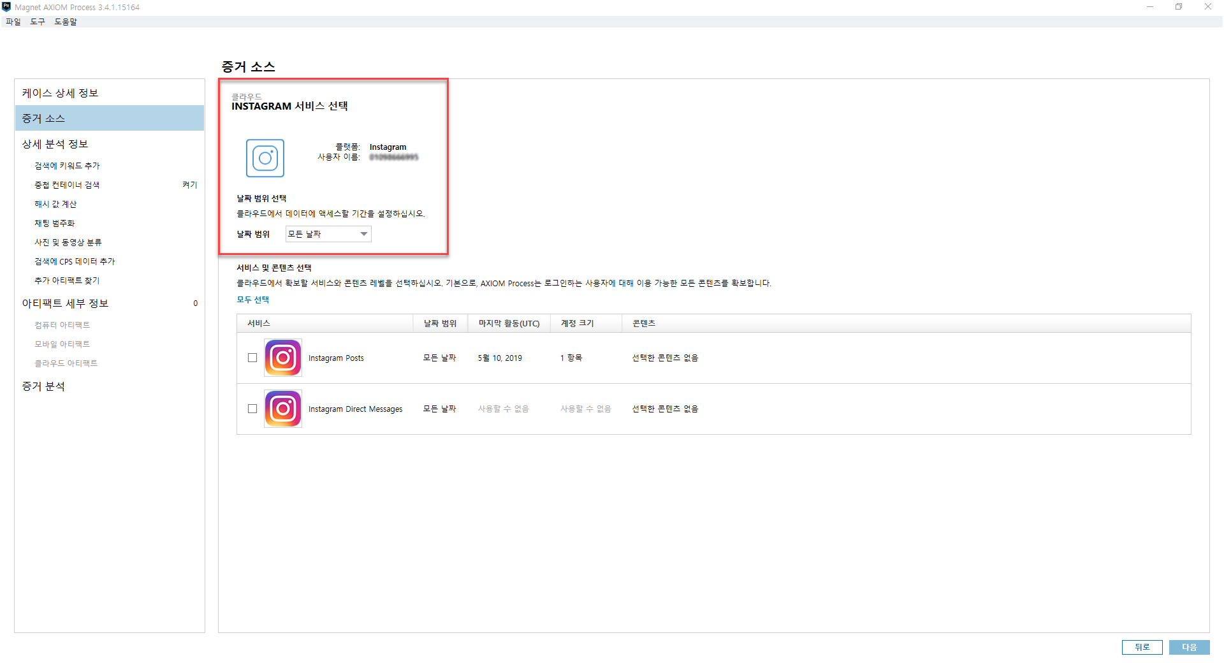The image size is (1224, 663).
Task: Click the Instagram Direct Messages service icon
Action: (x=283, y=409)
